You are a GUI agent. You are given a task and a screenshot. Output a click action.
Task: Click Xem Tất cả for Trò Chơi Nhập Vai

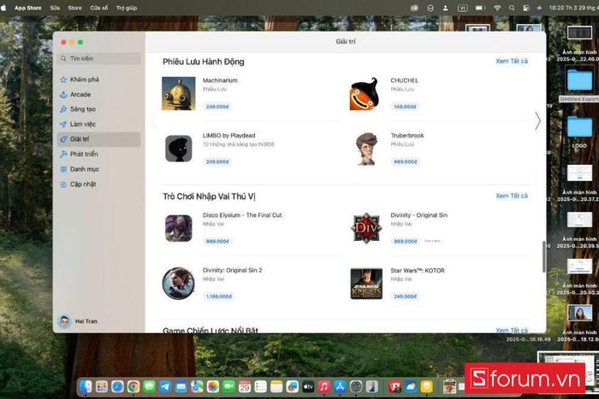point(512,196)
